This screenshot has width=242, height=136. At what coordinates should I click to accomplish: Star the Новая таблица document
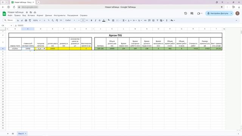pyautogui.click(x=27, y=12)
